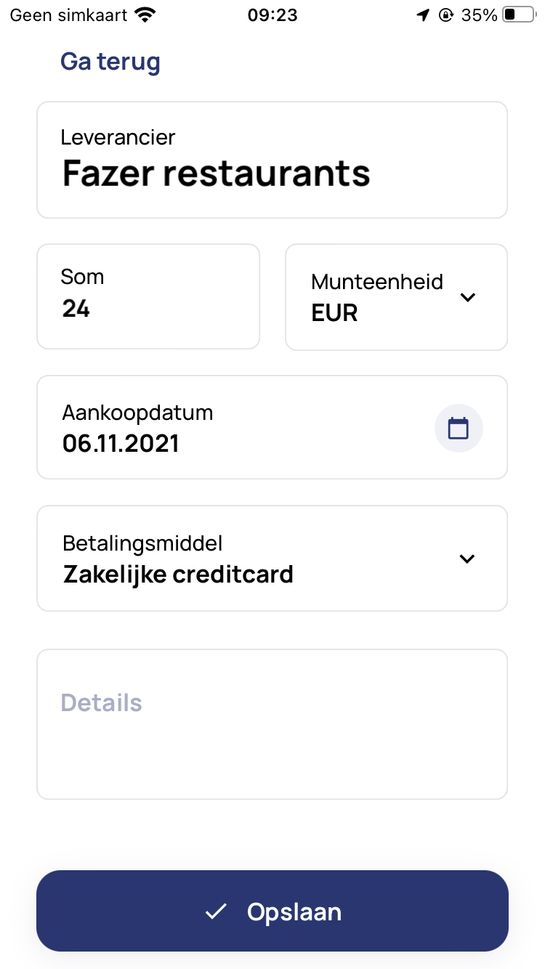Screen dimensions: 545x969
Task: Open the calendar date picker icon
Action: (x=459, y=428)
